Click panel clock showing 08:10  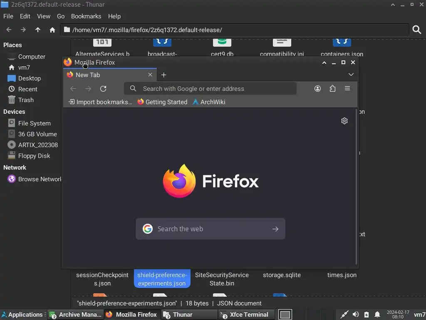tap(398, 315)
